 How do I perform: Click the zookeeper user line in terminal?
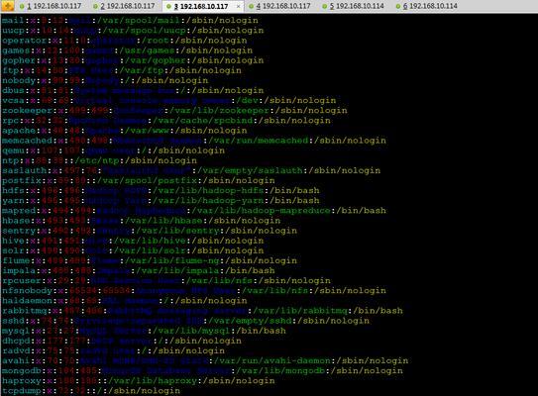(x=174, y=111)
